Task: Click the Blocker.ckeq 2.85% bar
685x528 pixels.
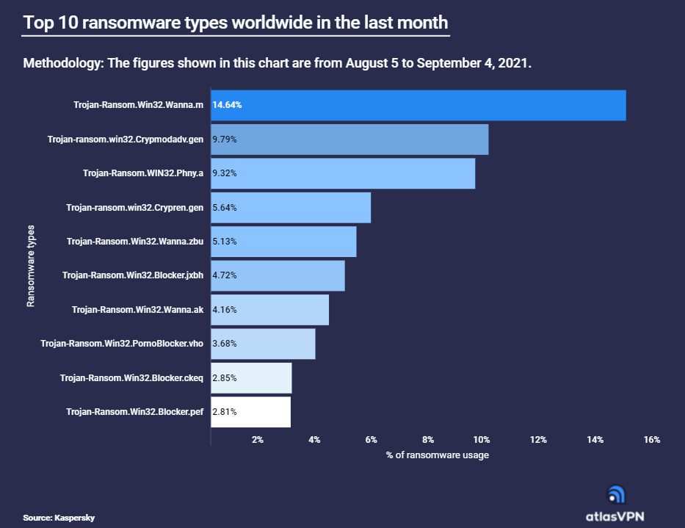Action: coord(251,377)
